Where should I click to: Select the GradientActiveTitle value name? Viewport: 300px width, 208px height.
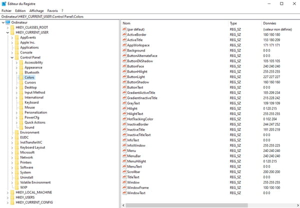(141, 92)
